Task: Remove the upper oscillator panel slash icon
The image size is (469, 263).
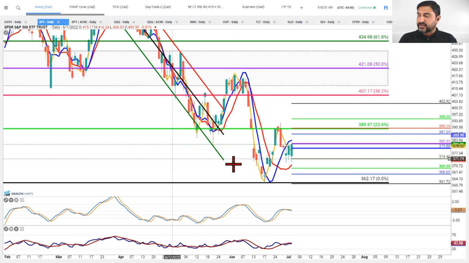Action: [x=6, y=200]
